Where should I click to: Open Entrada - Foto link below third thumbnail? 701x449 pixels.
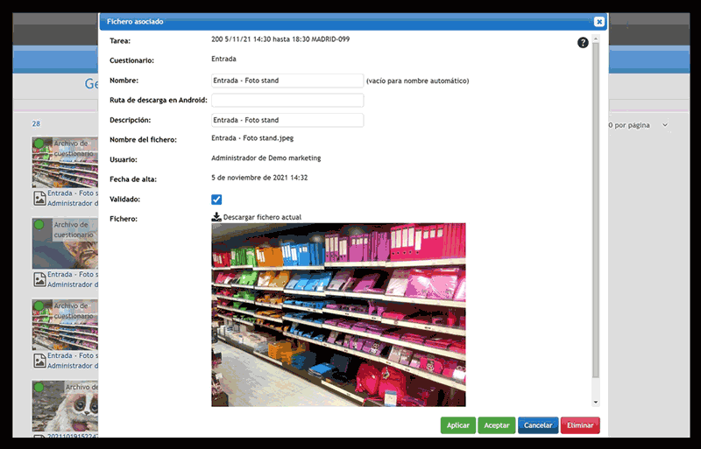(x=73, y=356)
